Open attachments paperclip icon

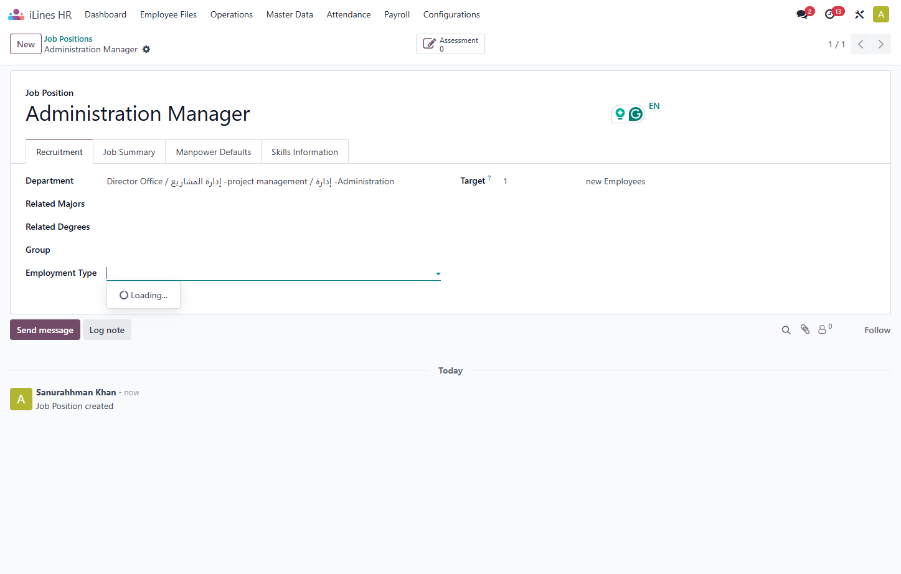[x=805, y=329]
